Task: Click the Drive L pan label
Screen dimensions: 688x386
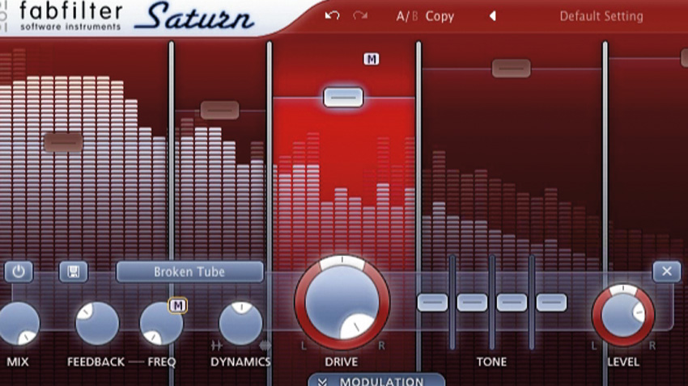Action: (x=304, y=346)
